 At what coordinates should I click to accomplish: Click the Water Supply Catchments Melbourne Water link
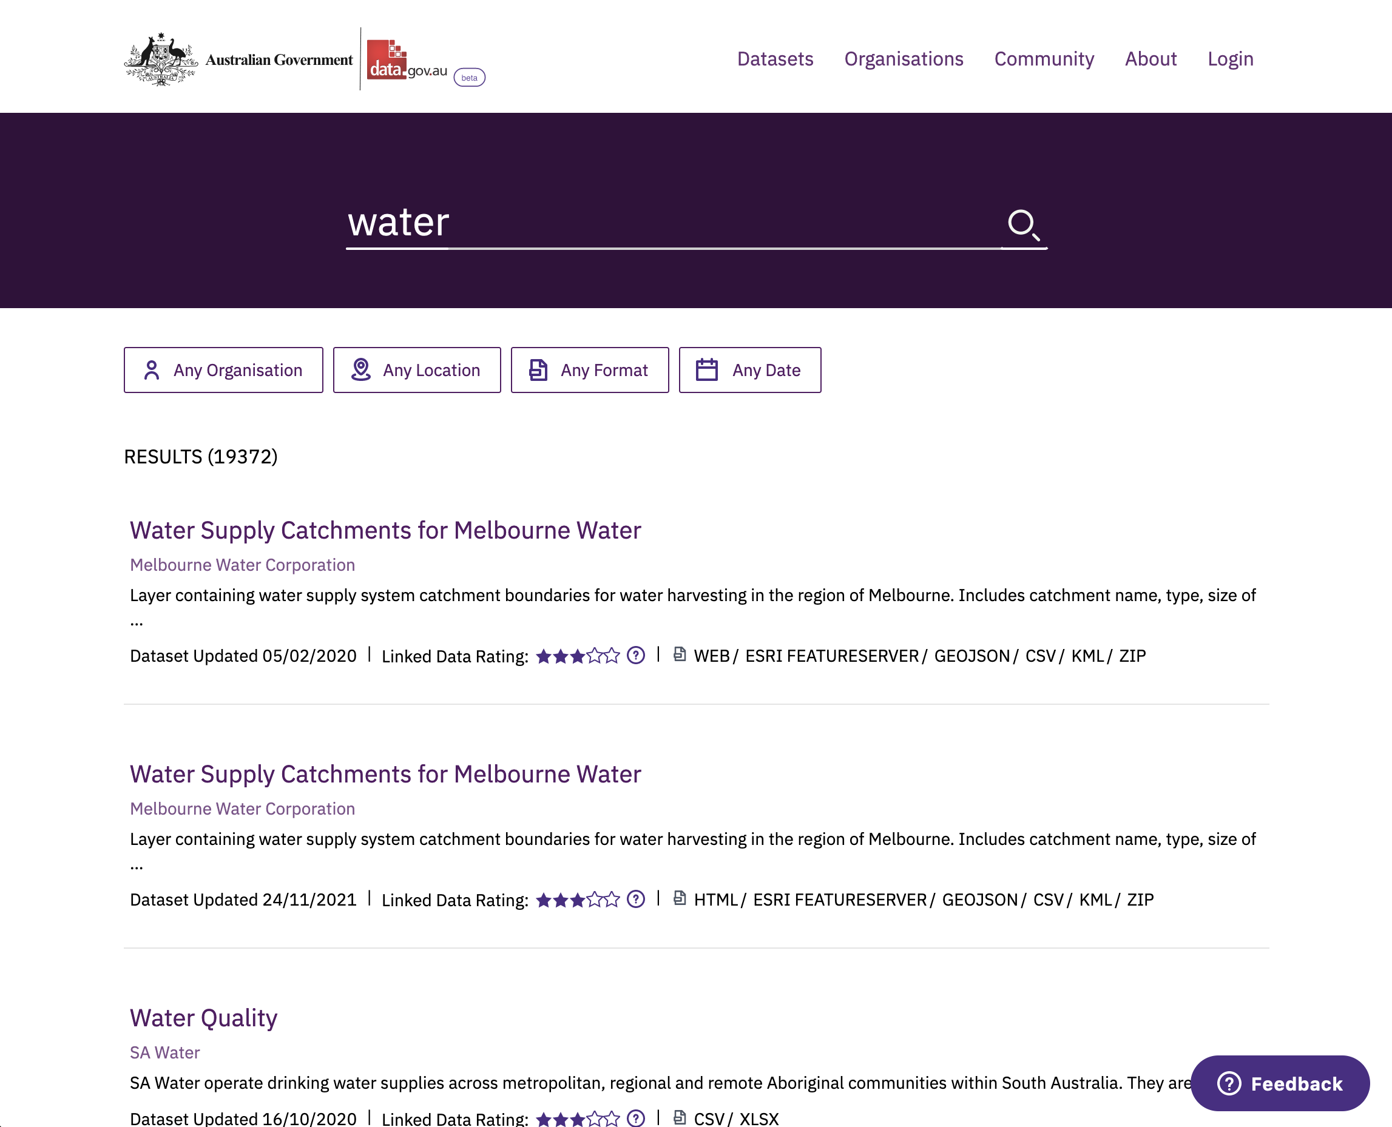[x=385, y=529]
